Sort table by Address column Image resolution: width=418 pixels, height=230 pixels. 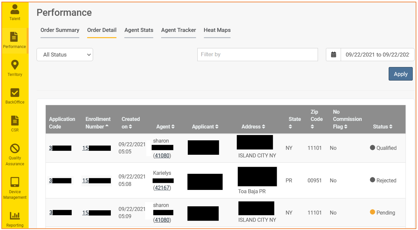pyautogui.click(x=253, y=127)
